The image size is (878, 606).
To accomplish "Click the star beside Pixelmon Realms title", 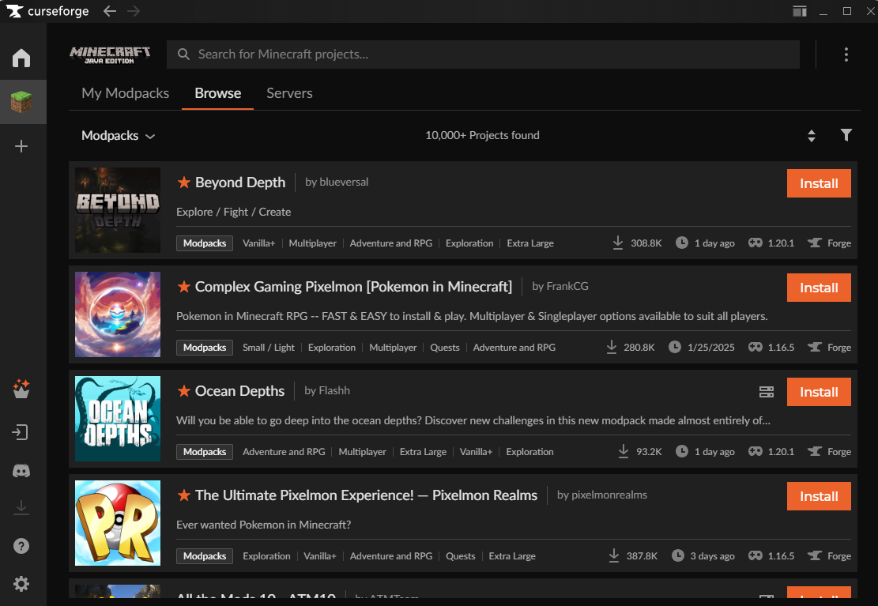I will point(183,495).
